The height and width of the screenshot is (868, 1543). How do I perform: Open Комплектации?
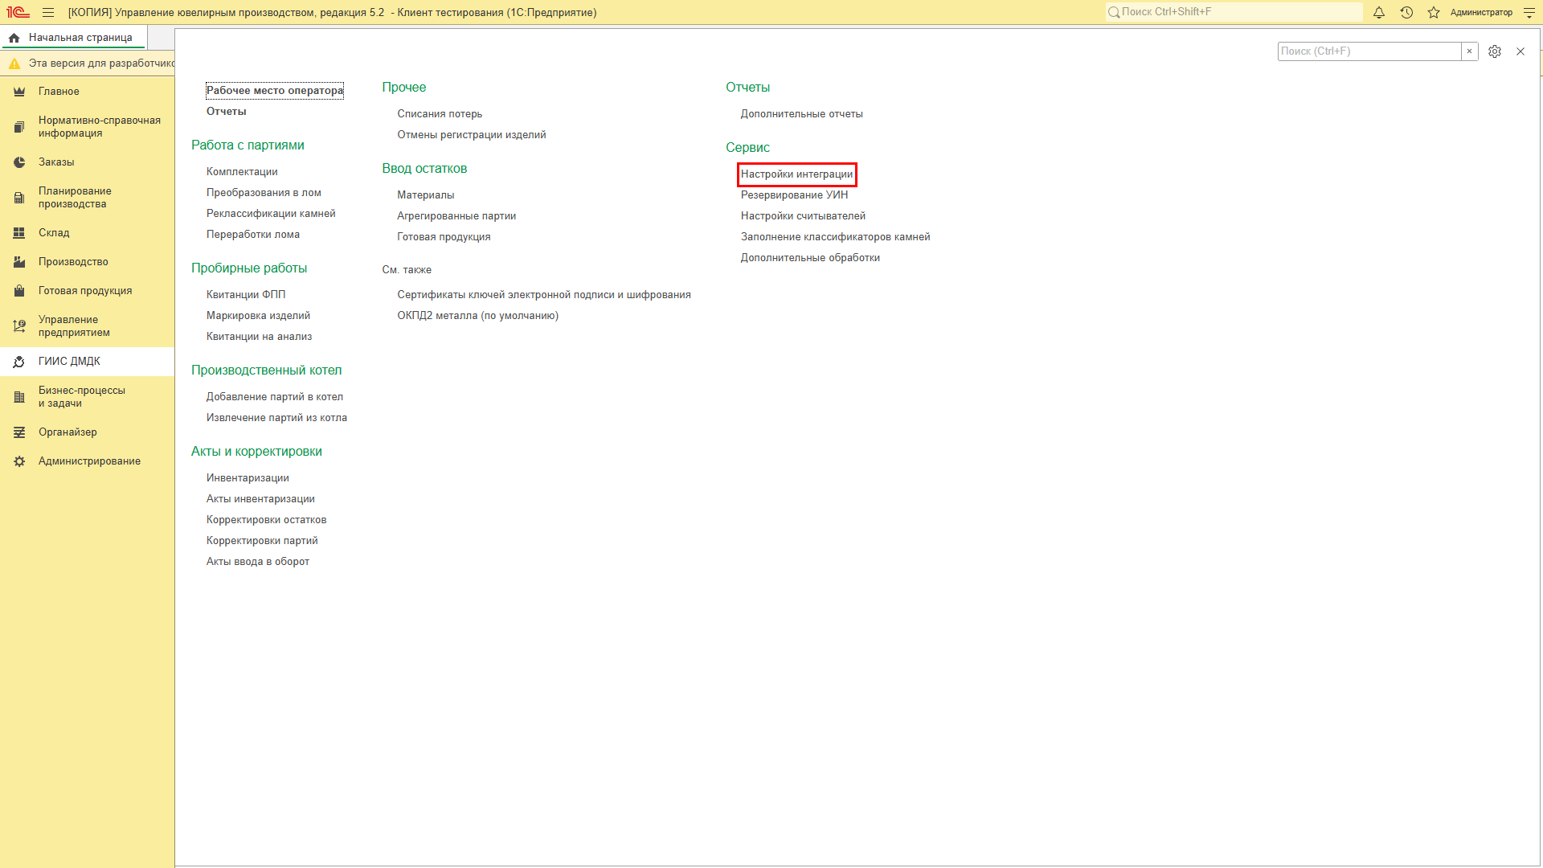point(242,172)
